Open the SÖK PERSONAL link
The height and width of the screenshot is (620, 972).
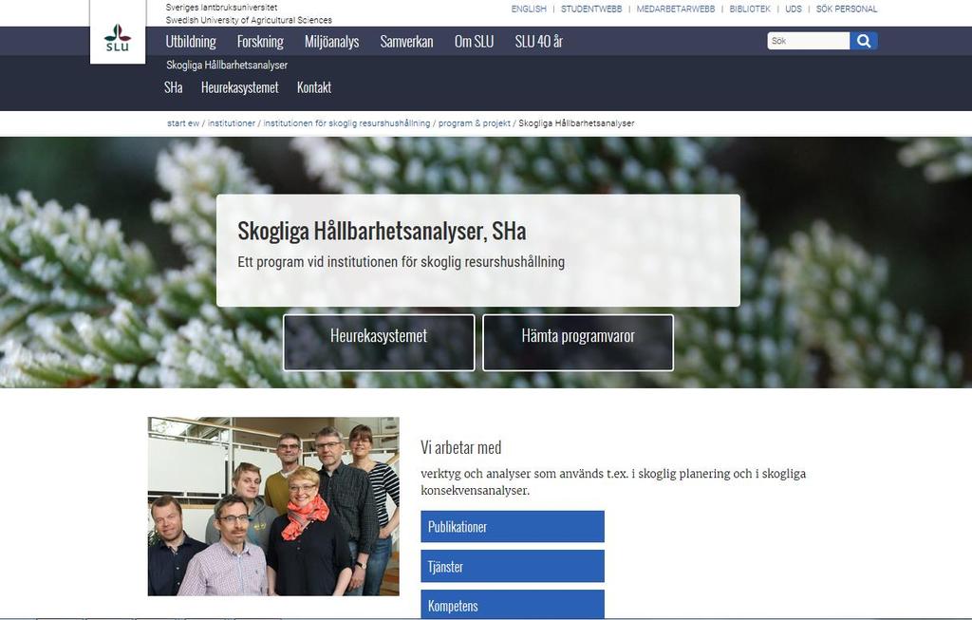tap(847, 9)
